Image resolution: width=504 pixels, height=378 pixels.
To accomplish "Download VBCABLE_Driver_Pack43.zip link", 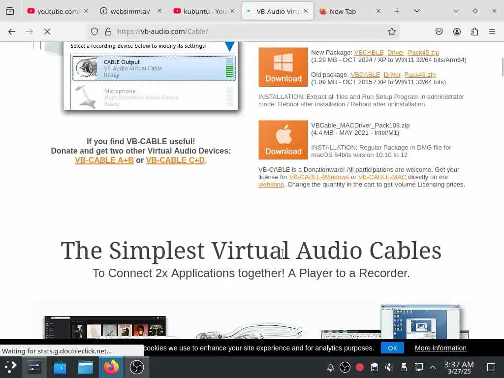I will point(393,75).
